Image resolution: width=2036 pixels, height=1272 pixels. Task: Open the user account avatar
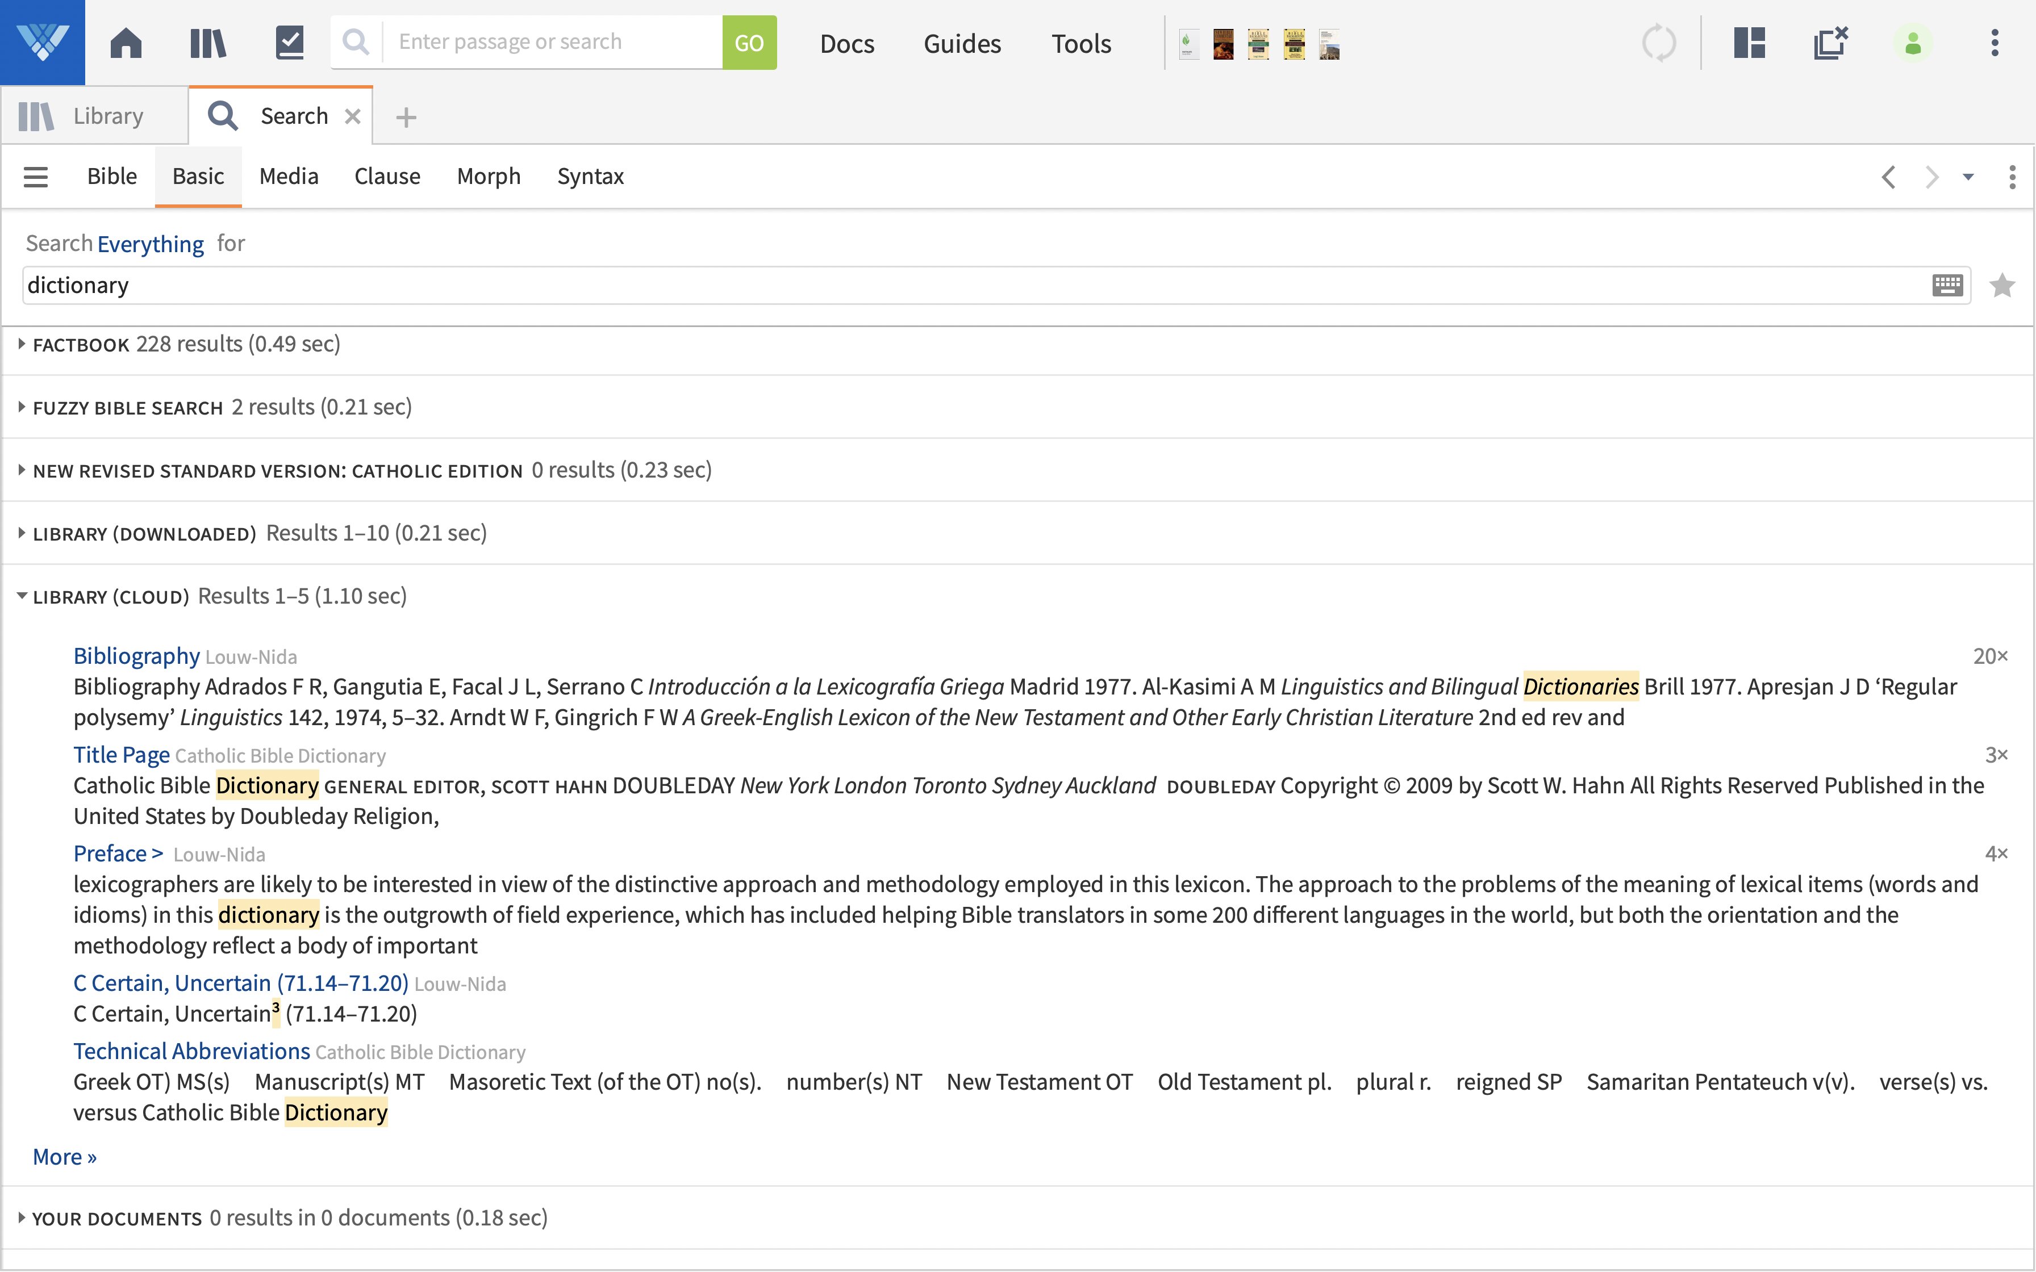[1913, 43]
